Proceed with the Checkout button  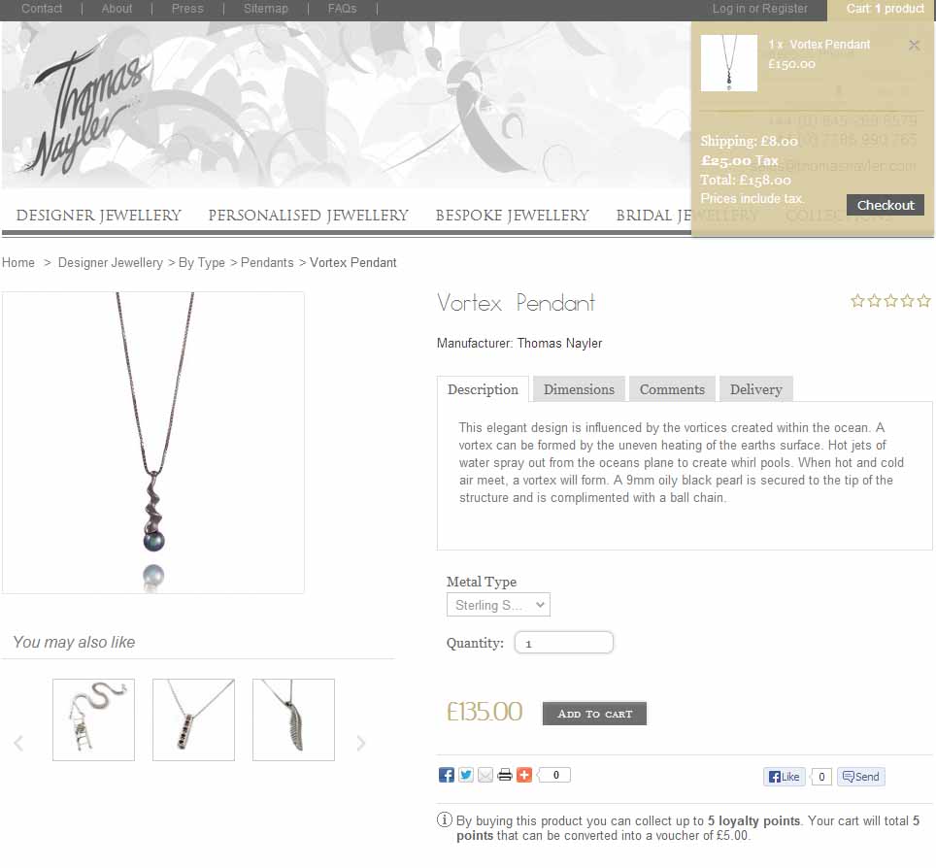(886, 205)
